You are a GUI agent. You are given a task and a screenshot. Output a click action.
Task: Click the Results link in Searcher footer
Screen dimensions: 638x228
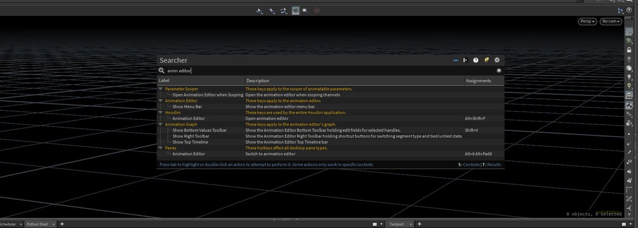494,165
